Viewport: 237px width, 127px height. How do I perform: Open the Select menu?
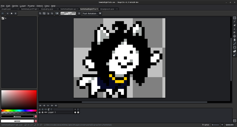click(39, 6)
